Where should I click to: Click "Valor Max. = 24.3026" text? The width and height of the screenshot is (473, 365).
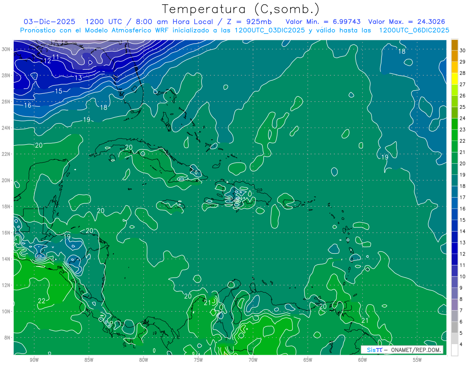(x=407, y=22)
